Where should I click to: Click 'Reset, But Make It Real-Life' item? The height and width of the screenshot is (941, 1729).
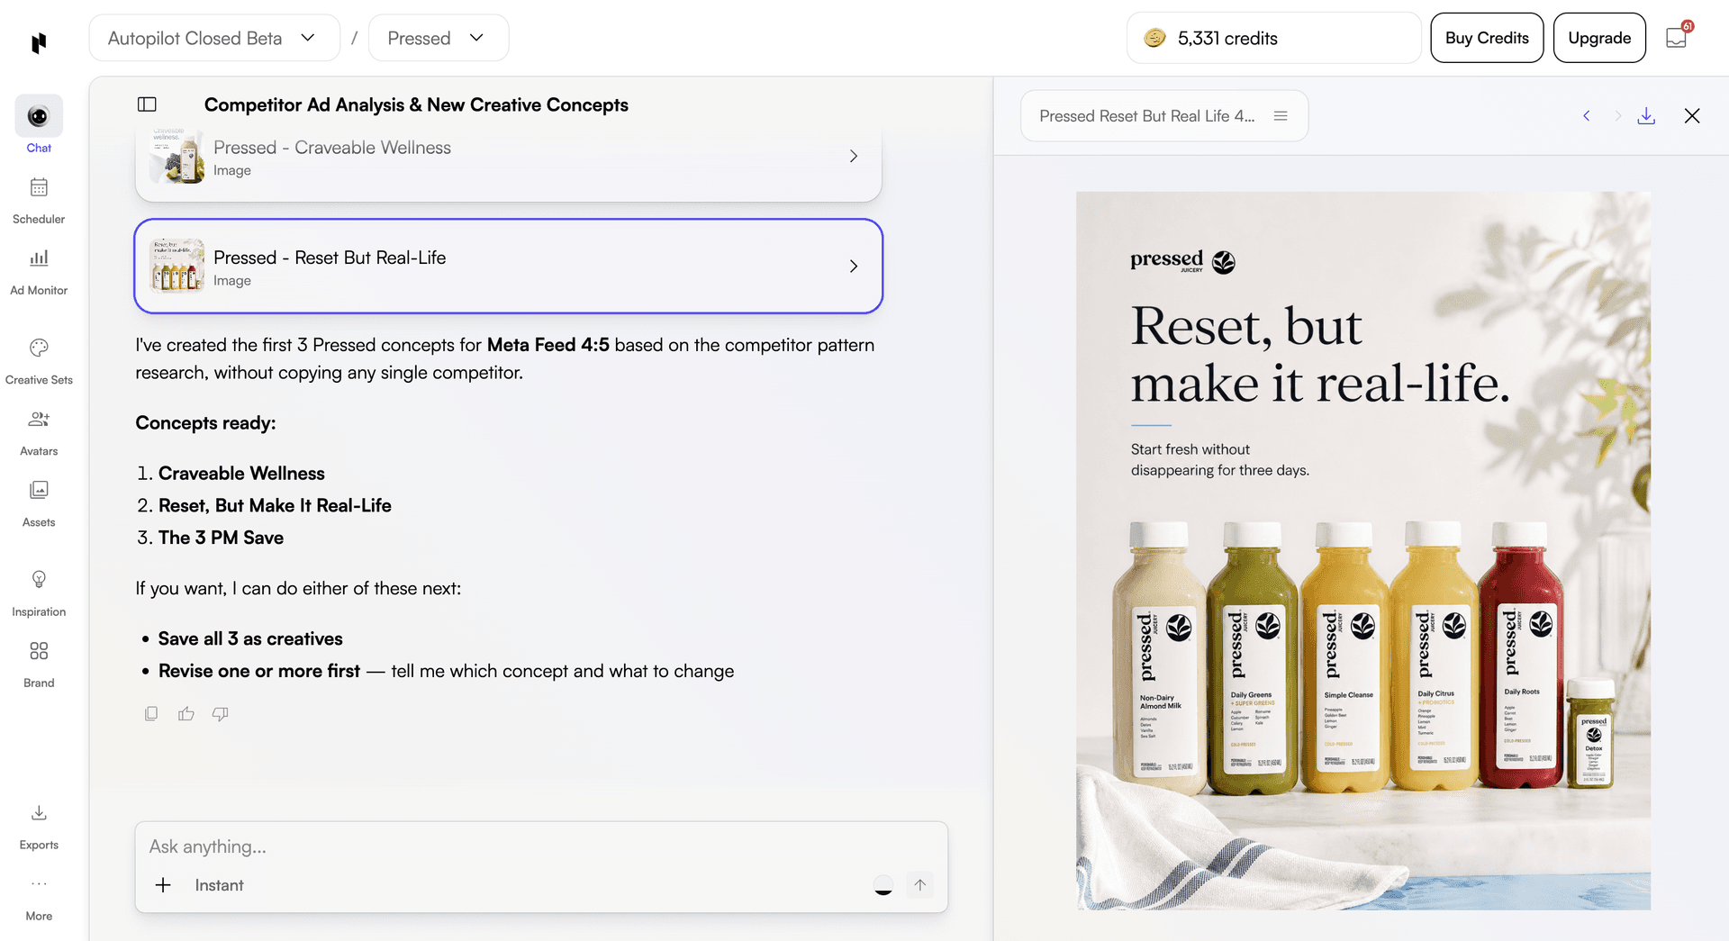[275, 505]
